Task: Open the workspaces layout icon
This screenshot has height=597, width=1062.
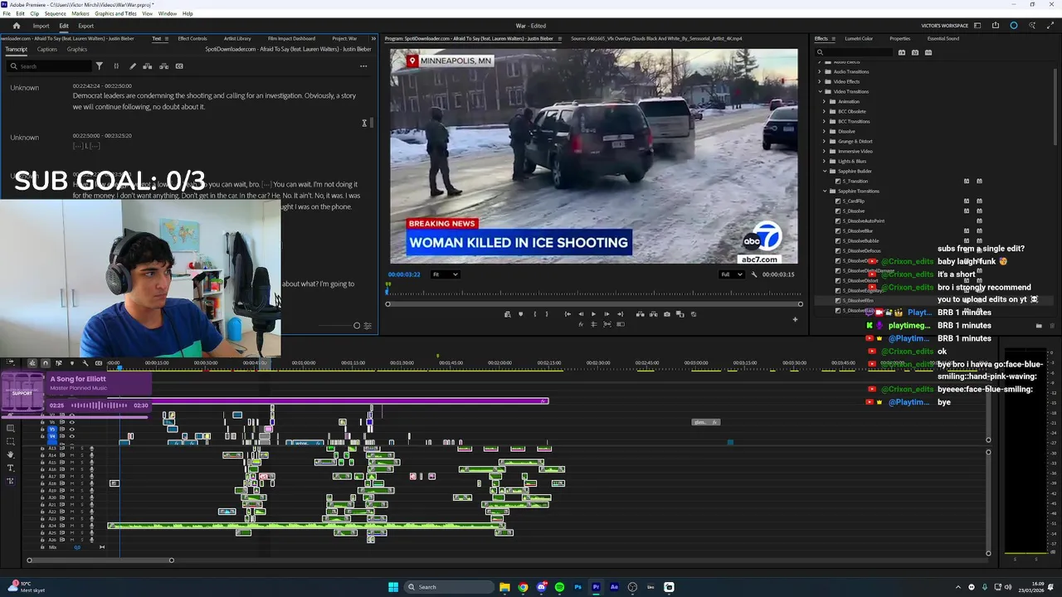Action: coord(977,26)
